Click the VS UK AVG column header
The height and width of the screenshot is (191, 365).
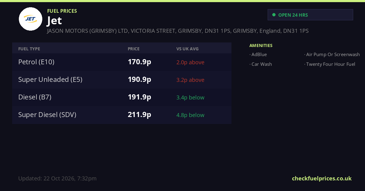pos(187,49)
